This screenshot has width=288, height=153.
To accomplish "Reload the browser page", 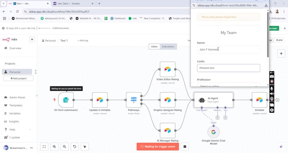I will (17, 11).
